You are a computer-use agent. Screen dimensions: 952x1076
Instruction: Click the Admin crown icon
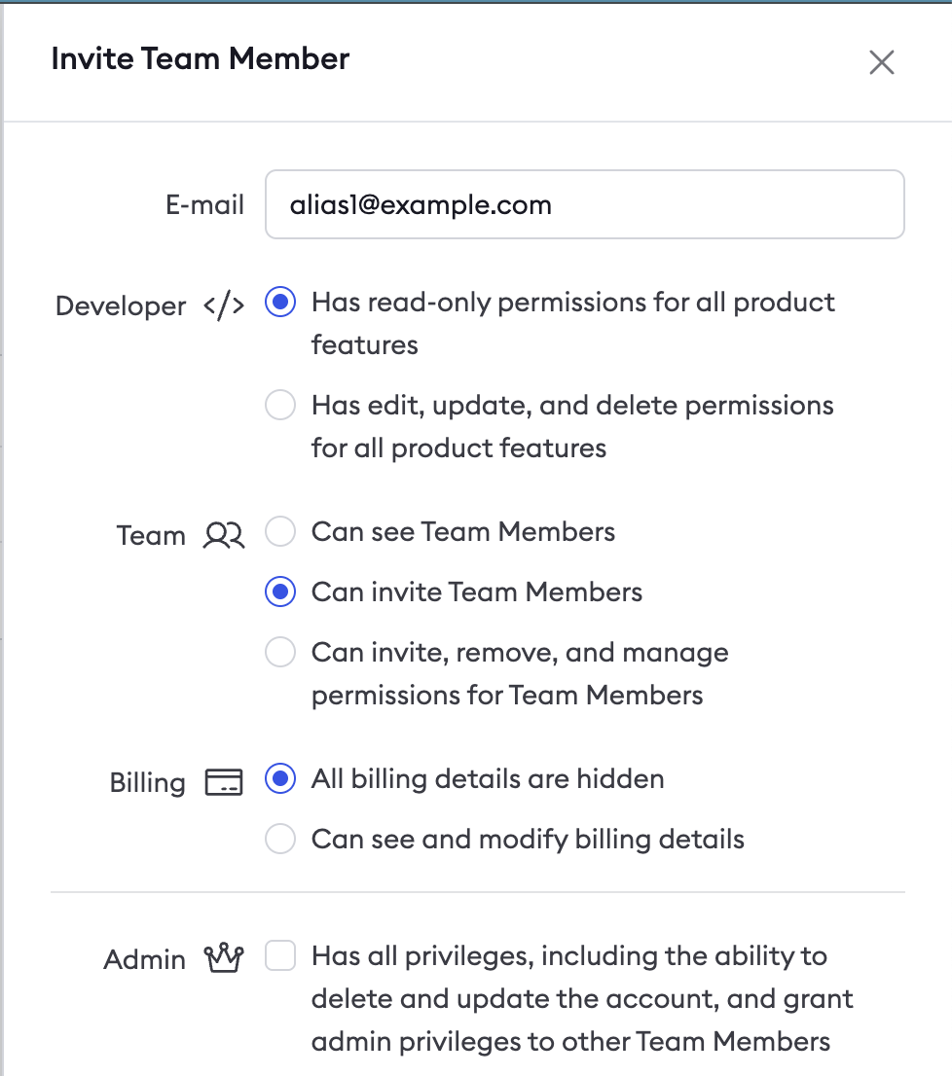(x=224, y=959)
